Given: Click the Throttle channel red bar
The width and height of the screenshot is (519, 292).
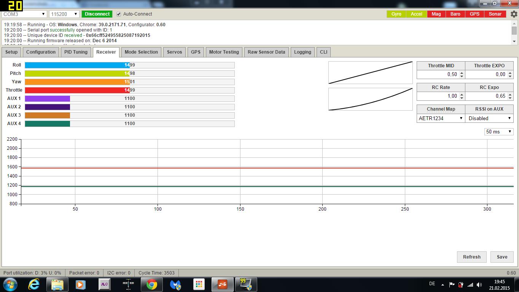Looking at the screenshot, I should point(77,90).
